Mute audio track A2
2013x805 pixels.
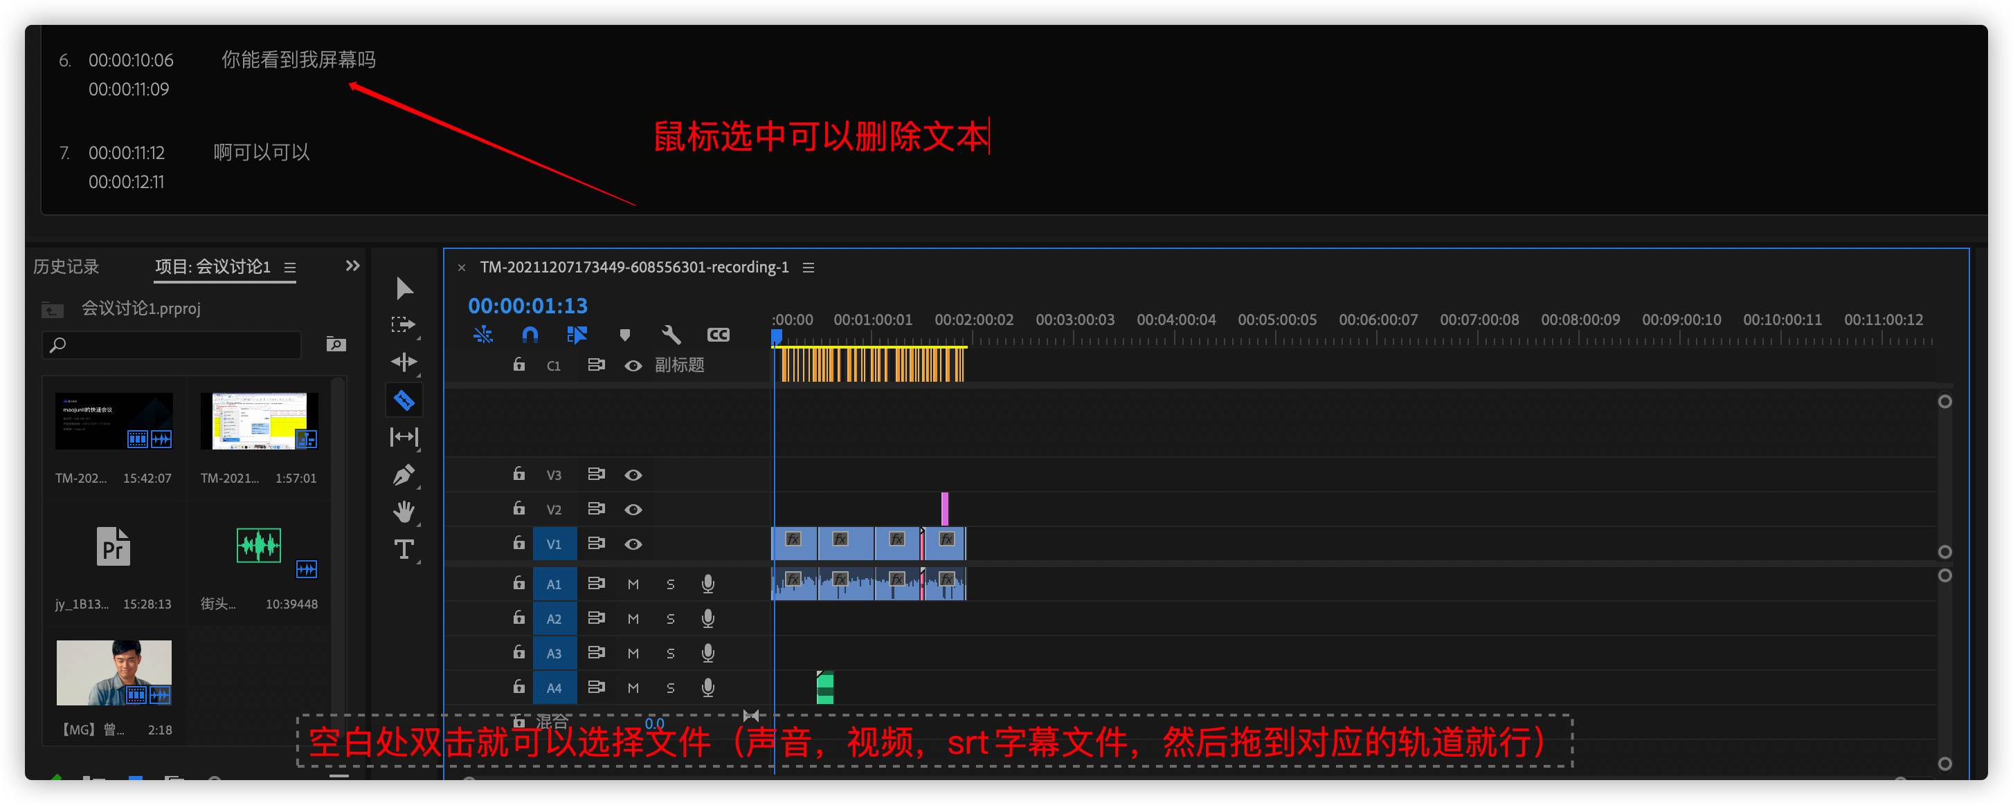[x=633, y=618]
